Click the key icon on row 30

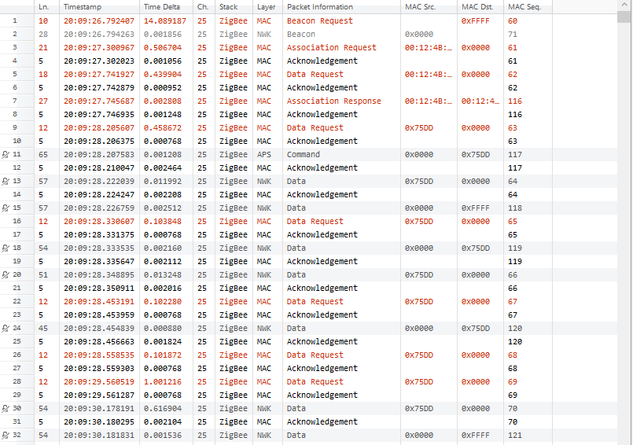click(6, 408)
